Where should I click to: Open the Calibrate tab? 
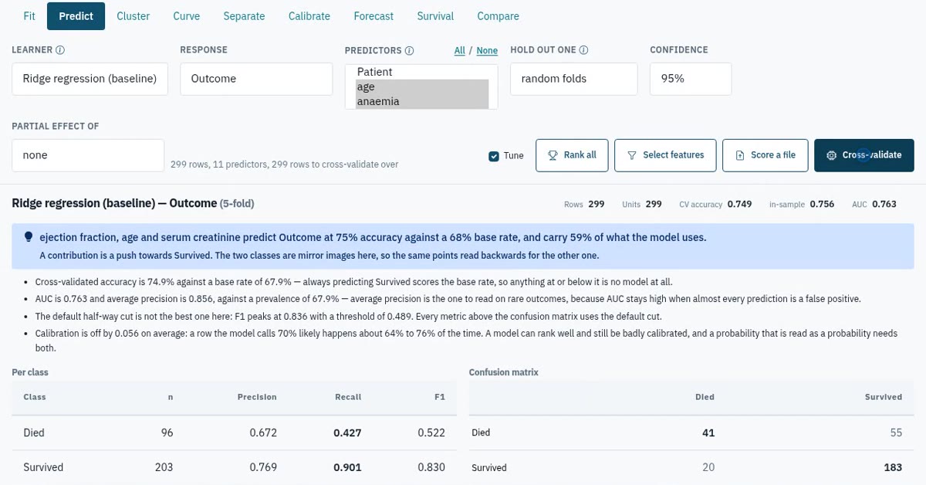coord(309,16)
